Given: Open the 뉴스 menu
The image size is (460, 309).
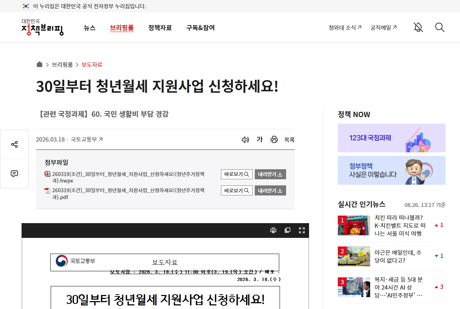Looking at the screenshot, I should tap(89, 28).
